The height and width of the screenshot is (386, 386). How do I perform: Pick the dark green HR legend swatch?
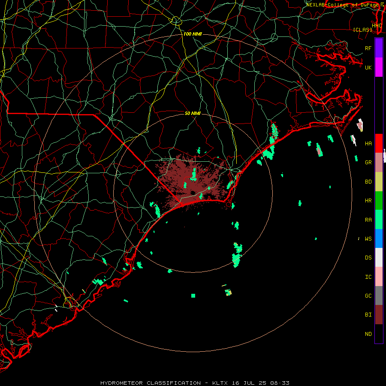(x=379, y=201)
